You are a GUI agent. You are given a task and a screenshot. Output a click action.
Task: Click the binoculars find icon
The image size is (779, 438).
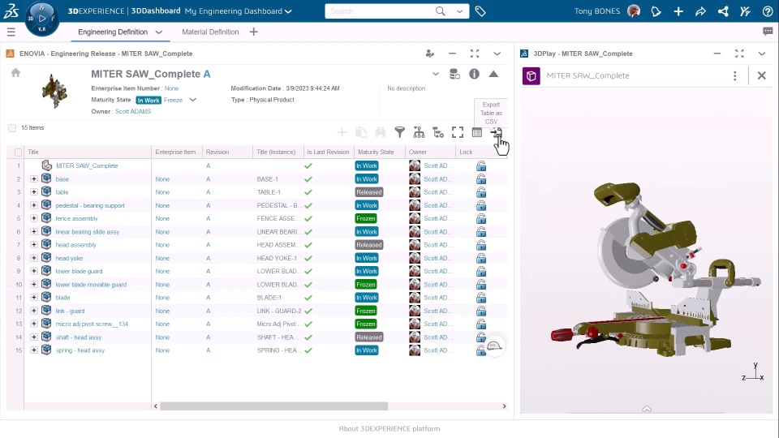tap(381, 132)
